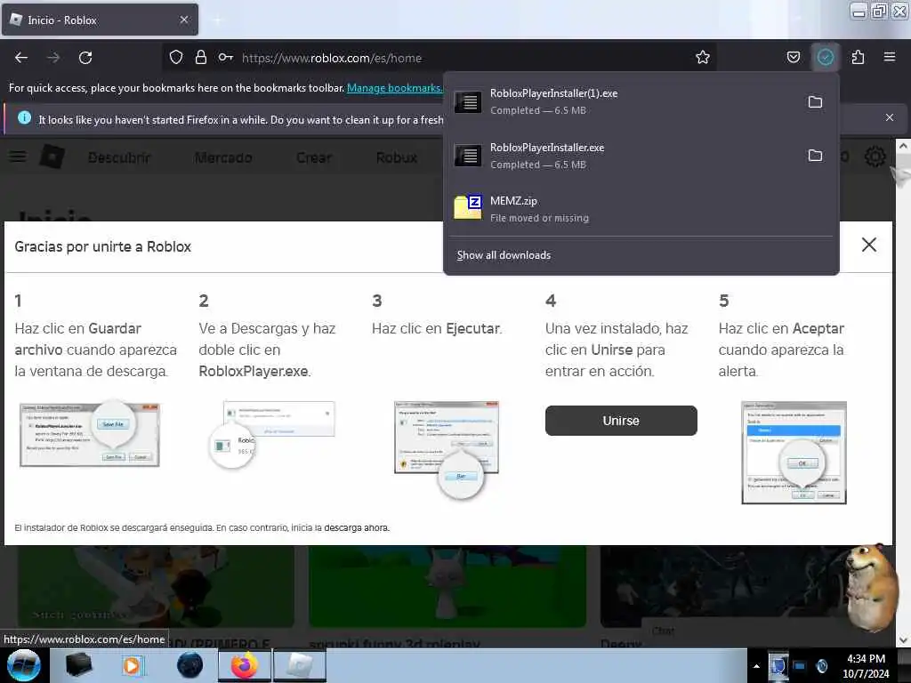This screenshot has width=911, height=683.
Task: Open the globe browser taskbar icon
Action: click(190, 665)
